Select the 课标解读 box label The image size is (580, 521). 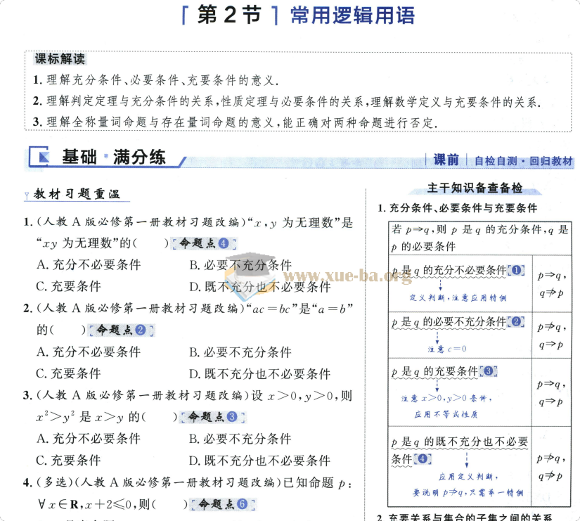coord(60,58)
